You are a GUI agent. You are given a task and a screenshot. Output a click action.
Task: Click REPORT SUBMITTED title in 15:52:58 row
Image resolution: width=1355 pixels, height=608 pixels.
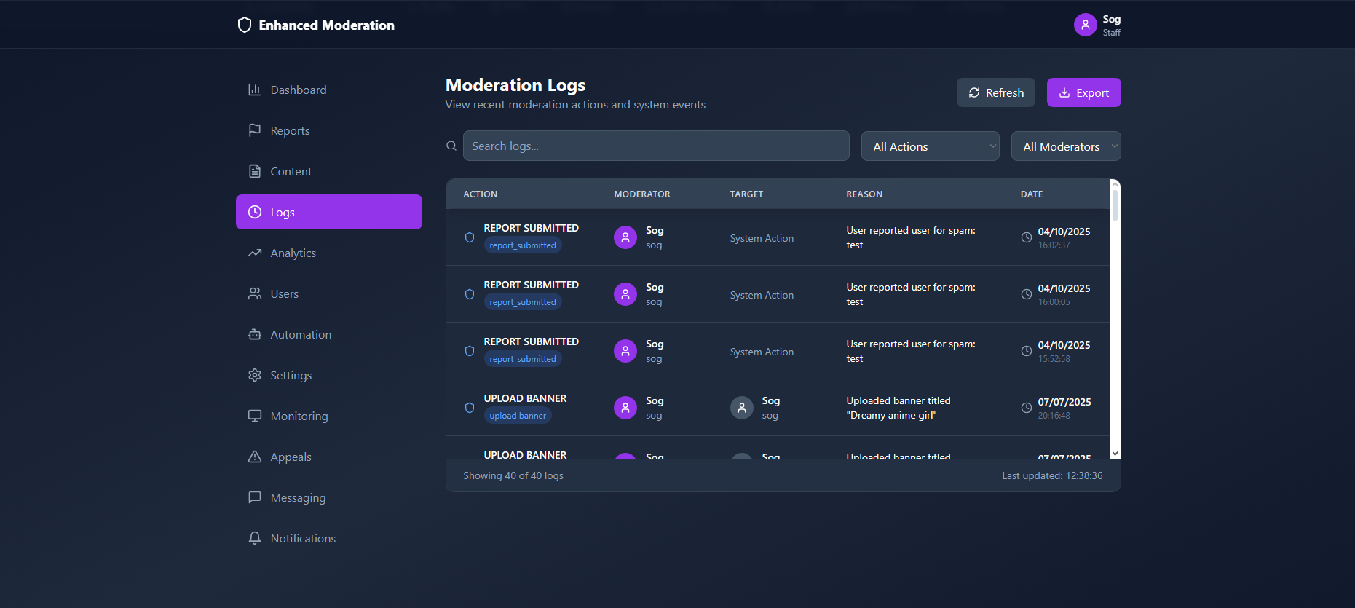click(532, 341)
